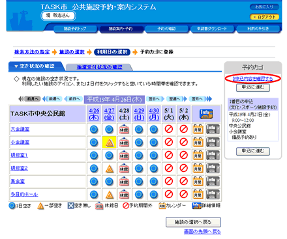Open the monthly calendar icon for 大会議室

tap(198, 129)
